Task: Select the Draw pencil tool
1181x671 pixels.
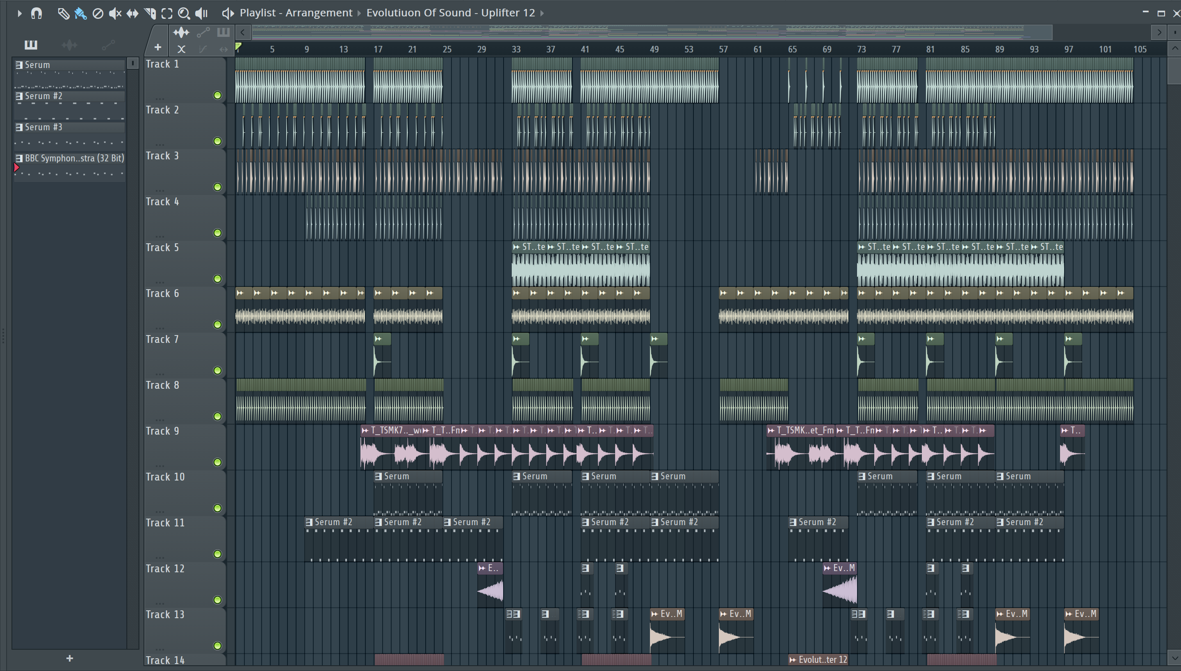Action: pos(63,14)
